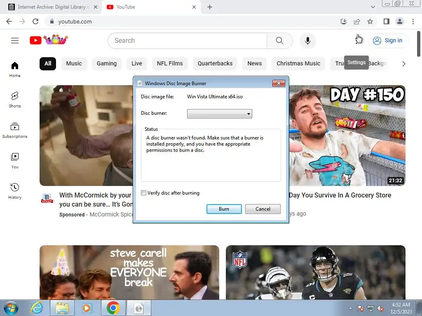Image resolution: width=422 pixels, height=316 pixels.
Task: Open a new browser tab
Action: tap(210, 7)
